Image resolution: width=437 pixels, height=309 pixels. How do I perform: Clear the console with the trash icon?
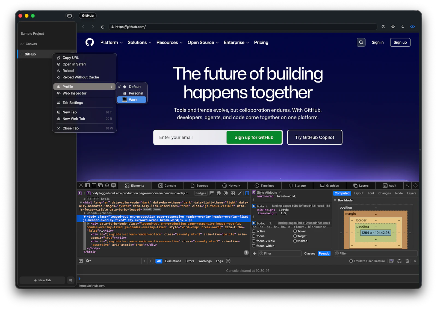[407, 261]
